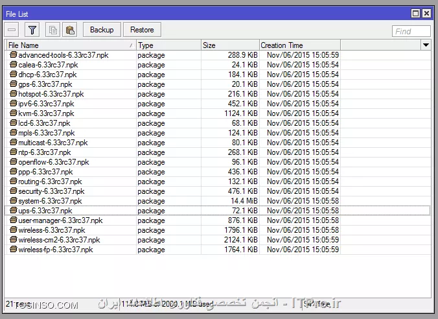
Task: Focus the Find search field
Action: [x=411, y=31]
